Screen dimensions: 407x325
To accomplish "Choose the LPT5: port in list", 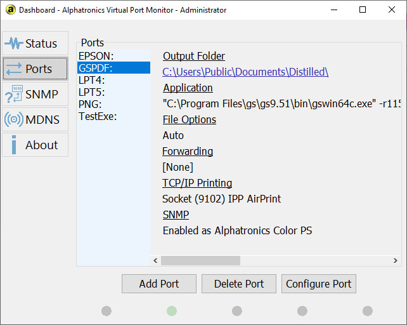I will (91, 92).
